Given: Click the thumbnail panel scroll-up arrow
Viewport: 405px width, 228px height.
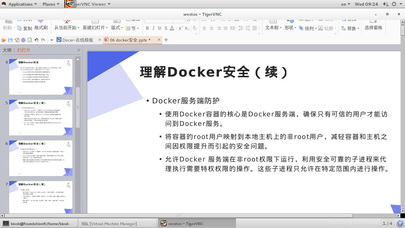Looking at the screenshot, I should pos(78,59).
